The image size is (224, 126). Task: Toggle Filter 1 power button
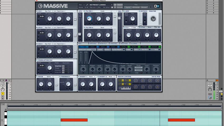pyautogui.click(x=85, y=11)
